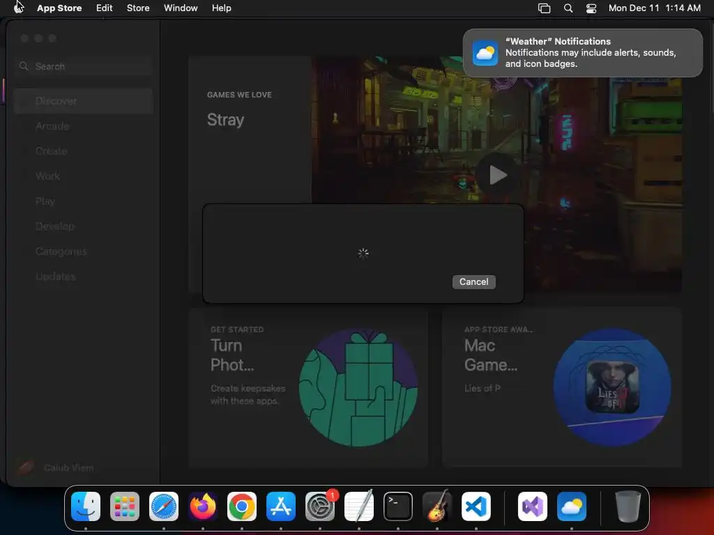Select Develop in the sidebar
This screenshot has height=535, width=714.
click(x=84, y=226)
